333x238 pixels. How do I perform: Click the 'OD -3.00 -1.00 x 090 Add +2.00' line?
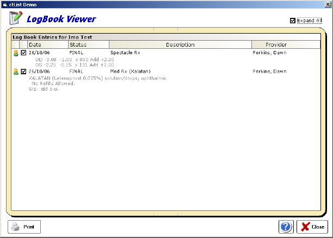coord(75,60)
